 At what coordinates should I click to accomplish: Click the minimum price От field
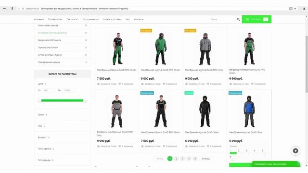[49, 90]
